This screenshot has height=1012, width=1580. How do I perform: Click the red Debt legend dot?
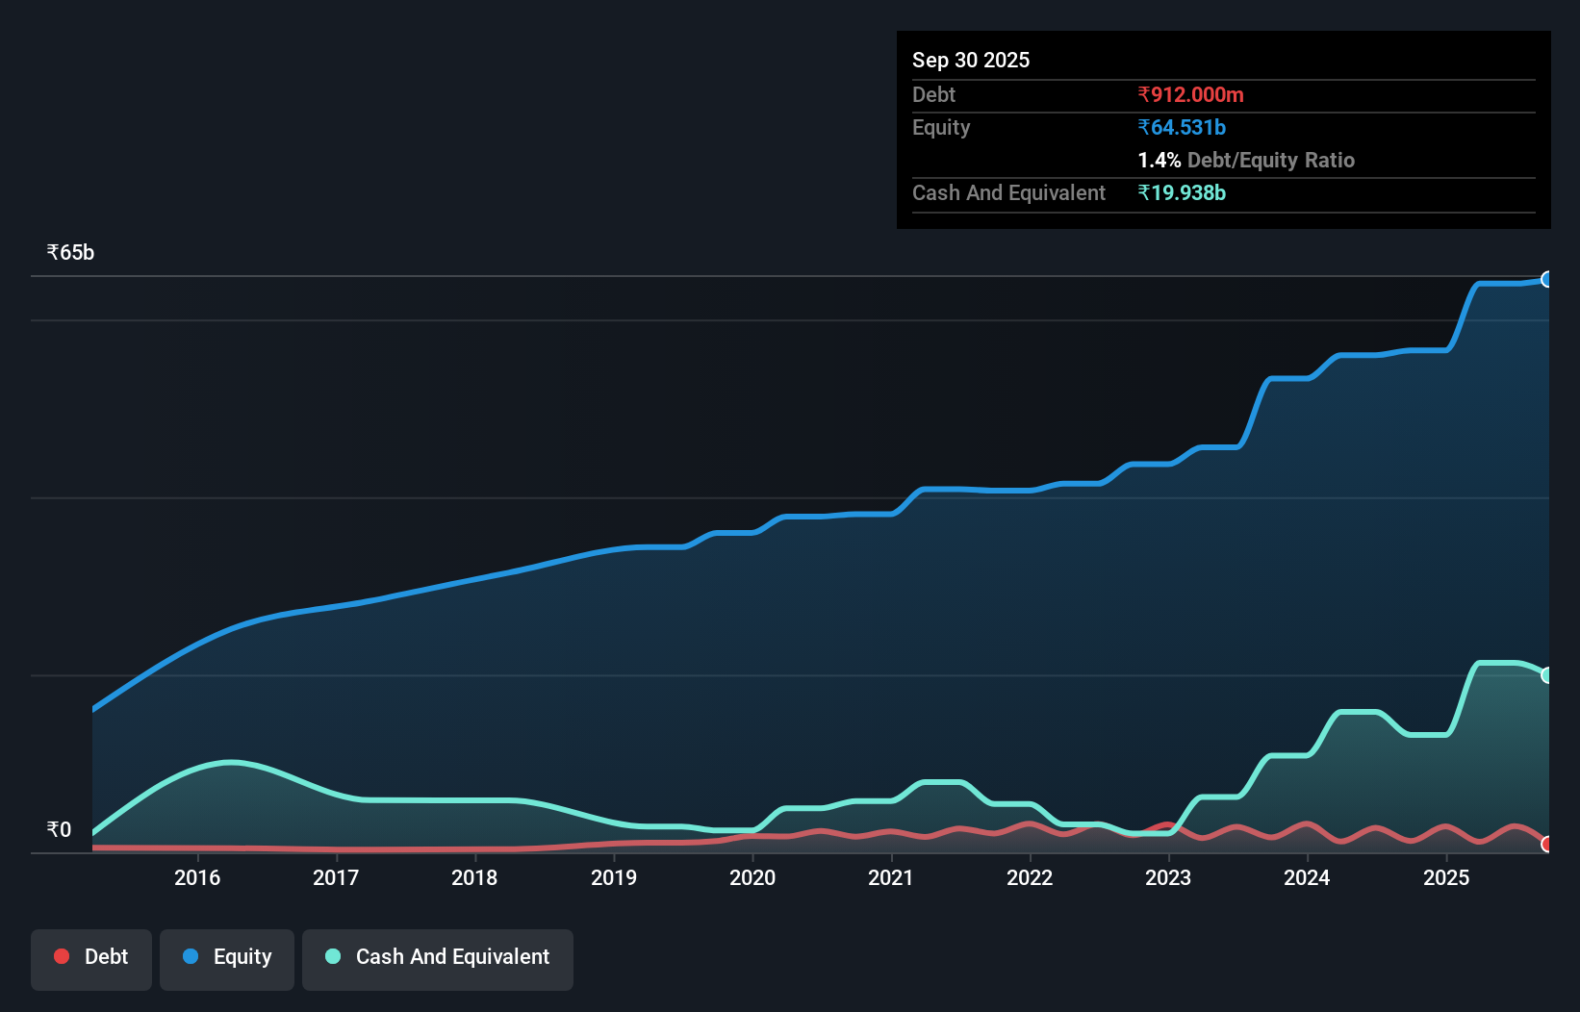(61, 957)
